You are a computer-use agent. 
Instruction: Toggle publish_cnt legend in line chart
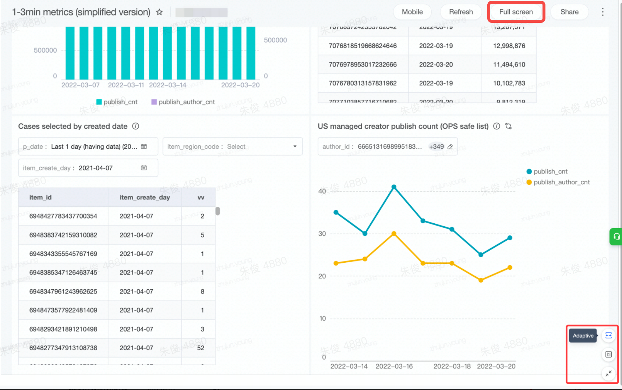(547, 171)
